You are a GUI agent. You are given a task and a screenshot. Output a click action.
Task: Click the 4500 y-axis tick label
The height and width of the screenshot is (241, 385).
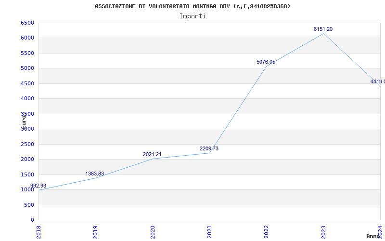27,83
